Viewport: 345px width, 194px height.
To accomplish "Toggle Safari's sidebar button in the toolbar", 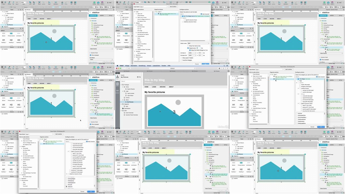I will coord(129,68).
